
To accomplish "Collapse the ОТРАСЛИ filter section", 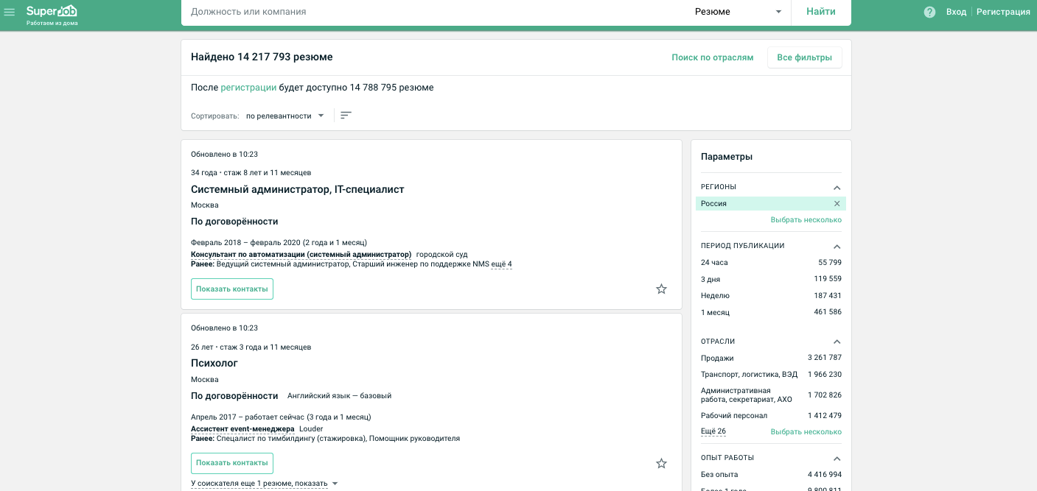I will [x=837, y=341].
